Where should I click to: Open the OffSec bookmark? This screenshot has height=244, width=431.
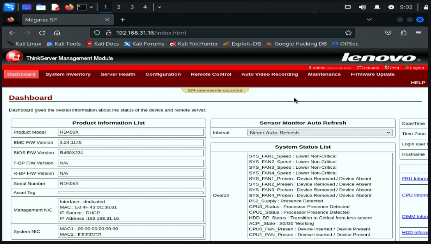tap(345, 44)
